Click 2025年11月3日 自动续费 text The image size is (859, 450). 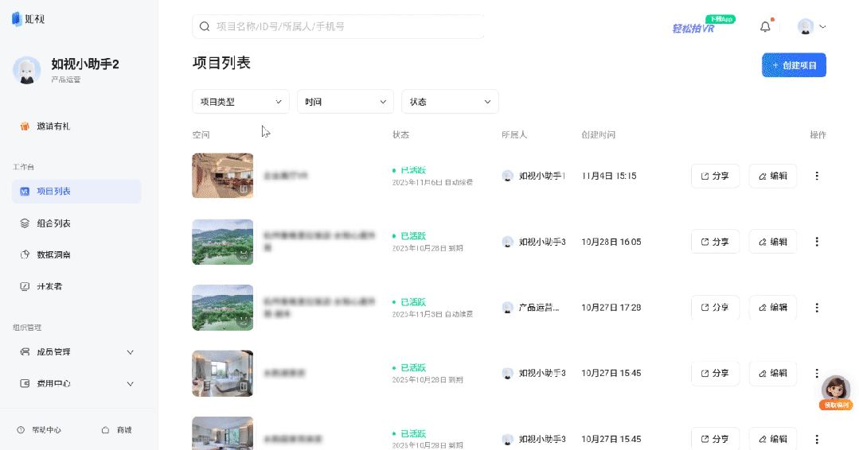point(433,314)
